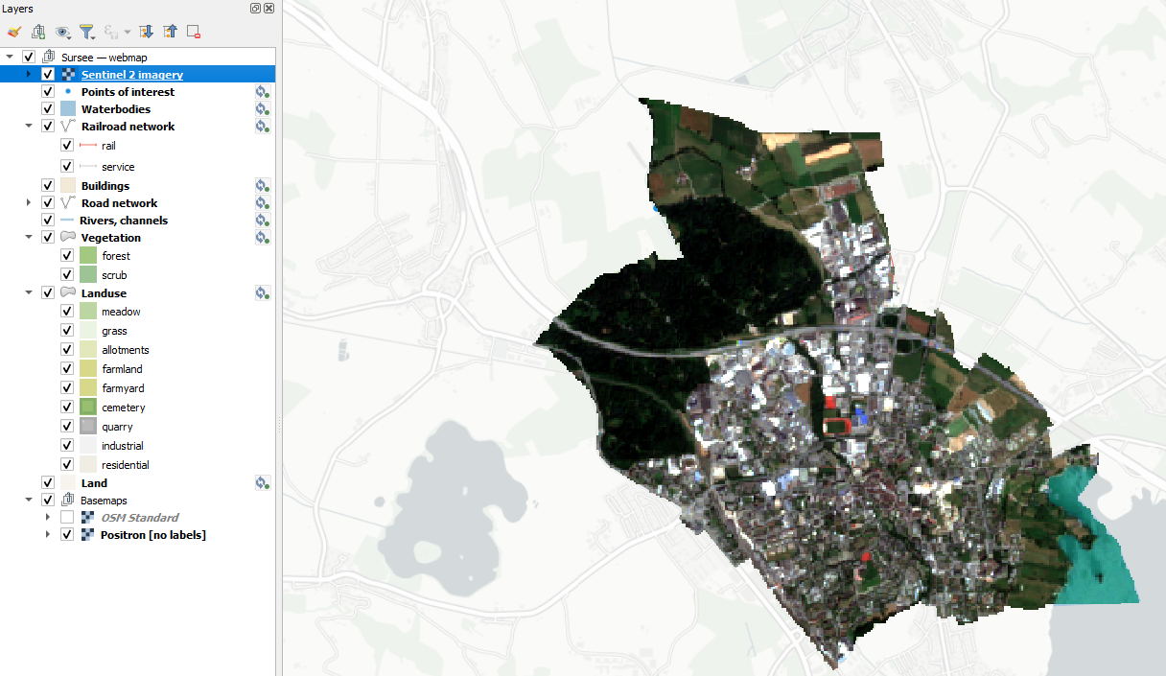Click the red running track on map
The height and width of the screenshot is (676, 1166).
pos(837,425)
